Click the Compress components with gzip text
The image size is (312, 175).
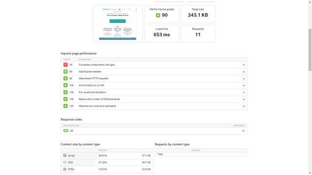pyautogui.click(x=97, y=65)
